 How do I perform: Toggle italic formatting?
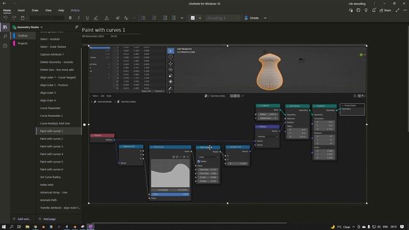click(79, 18)
